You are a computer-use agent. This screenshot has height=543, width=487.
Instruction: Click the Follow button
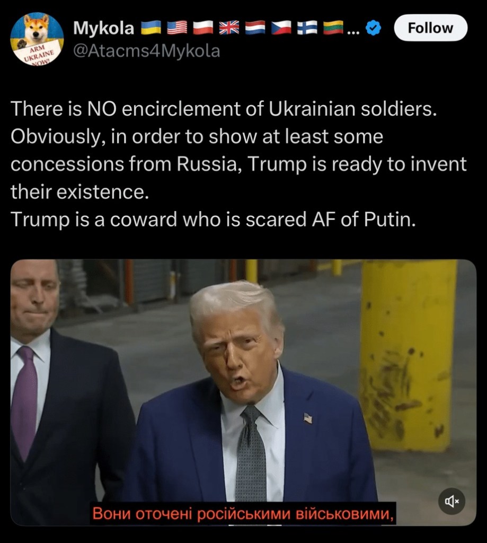(431, 28)
